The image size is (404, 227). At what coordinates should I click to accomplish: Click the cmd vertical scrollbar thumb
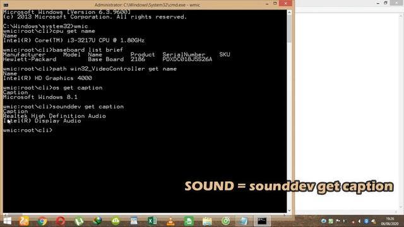(x=289, y=29)
